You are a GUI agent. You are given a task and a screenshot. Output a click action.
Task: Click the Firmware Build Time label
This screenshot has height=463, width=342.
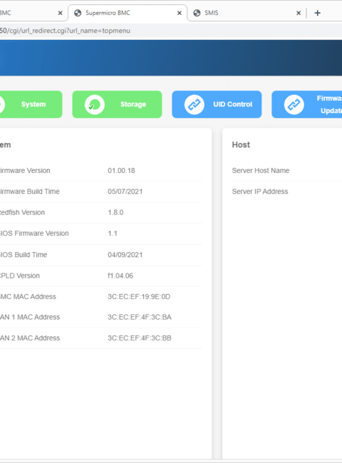(29, 192)
